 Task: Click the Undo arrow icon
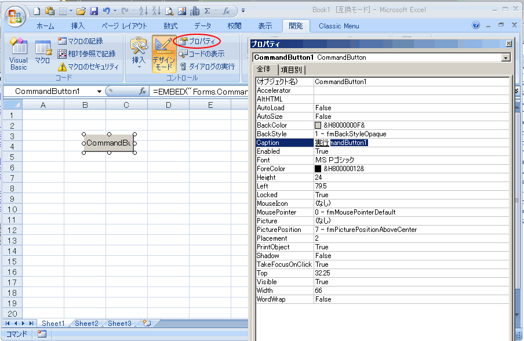[106, 10]
